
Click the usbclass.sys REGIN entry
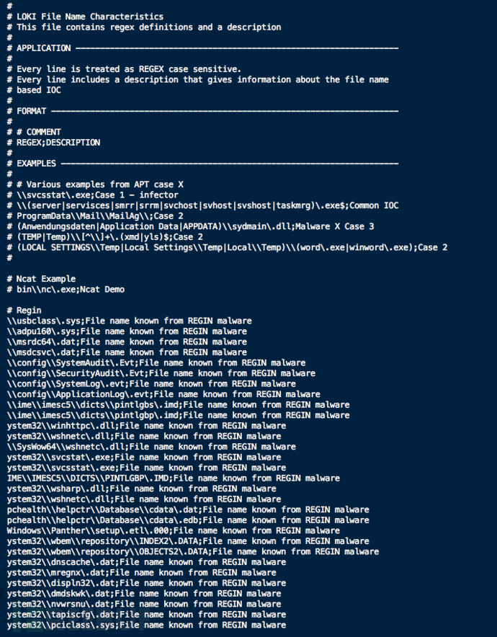pos(130,321)
